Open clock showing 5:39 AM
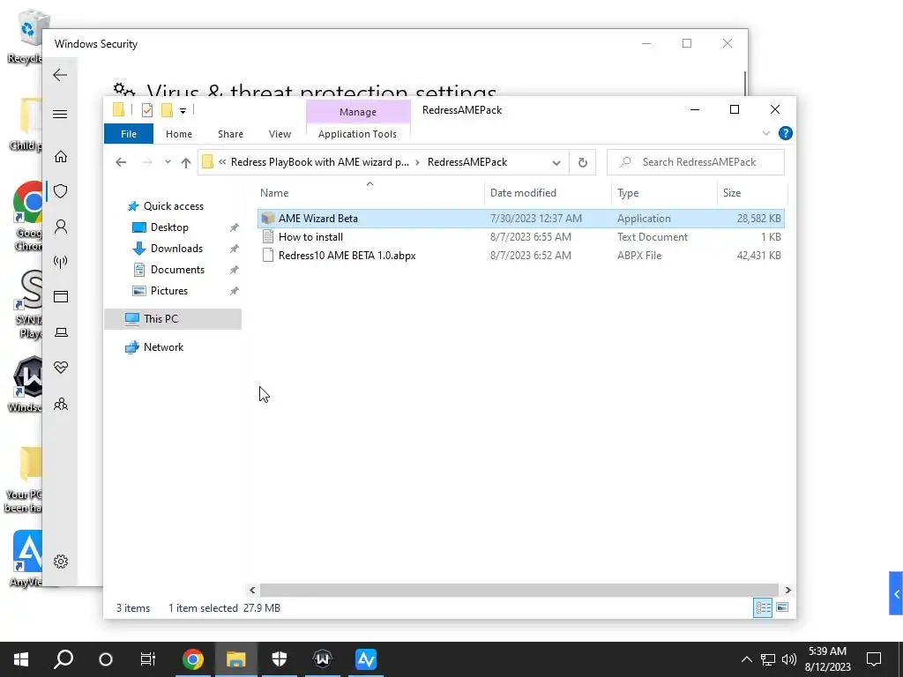Viewport: 903px width, 677px height. pos(827,659)
